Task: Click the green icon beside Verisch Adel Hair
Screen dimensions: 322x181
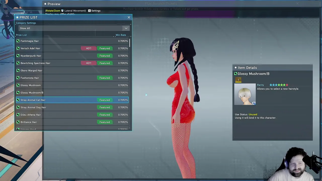Action: point(18,48)
